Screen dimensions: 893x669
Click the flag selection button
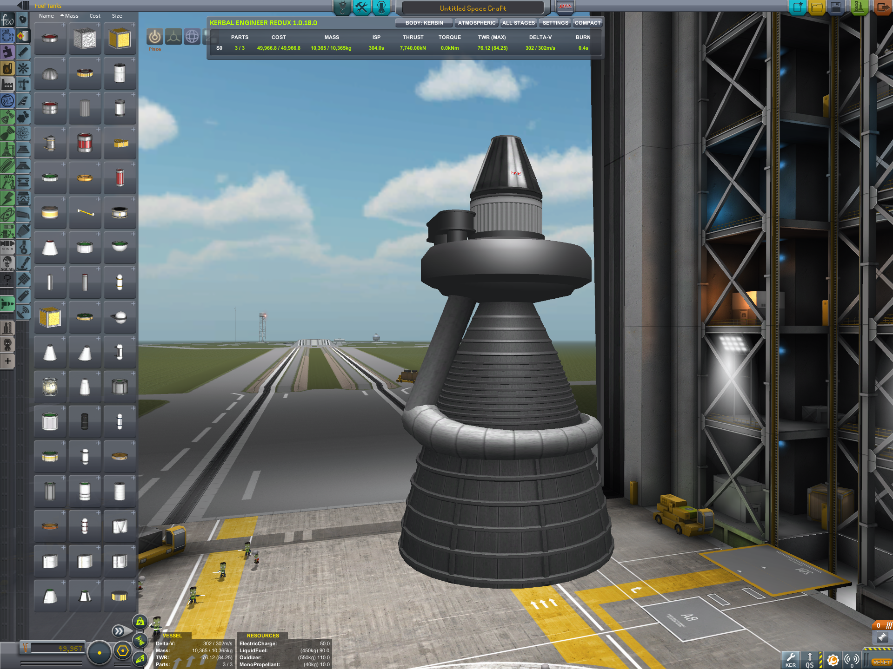click(565, 7)
